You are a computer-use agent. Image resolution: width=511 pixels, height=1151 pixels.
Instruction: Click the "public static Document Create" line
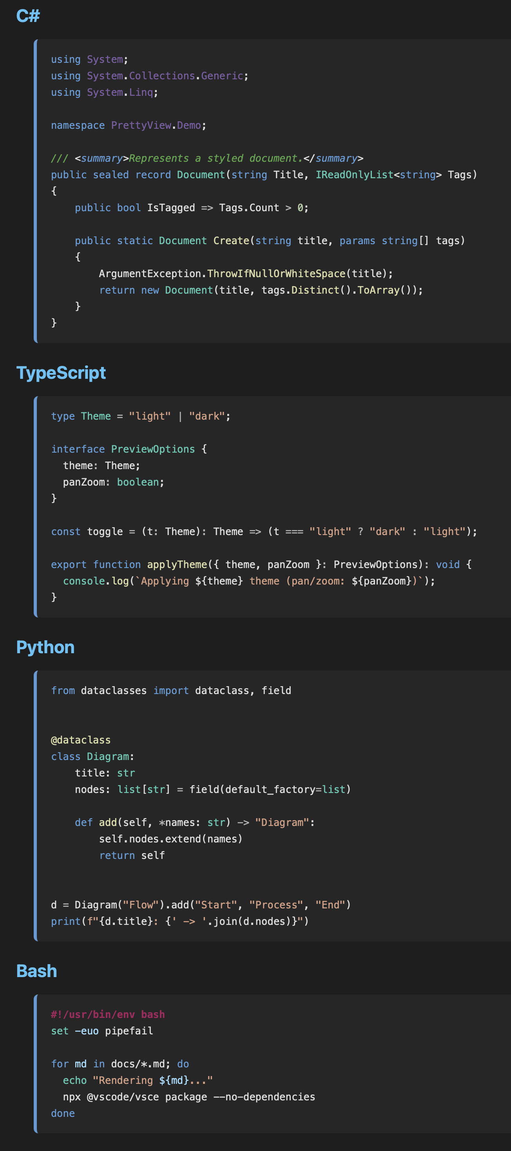coord(270,241)
